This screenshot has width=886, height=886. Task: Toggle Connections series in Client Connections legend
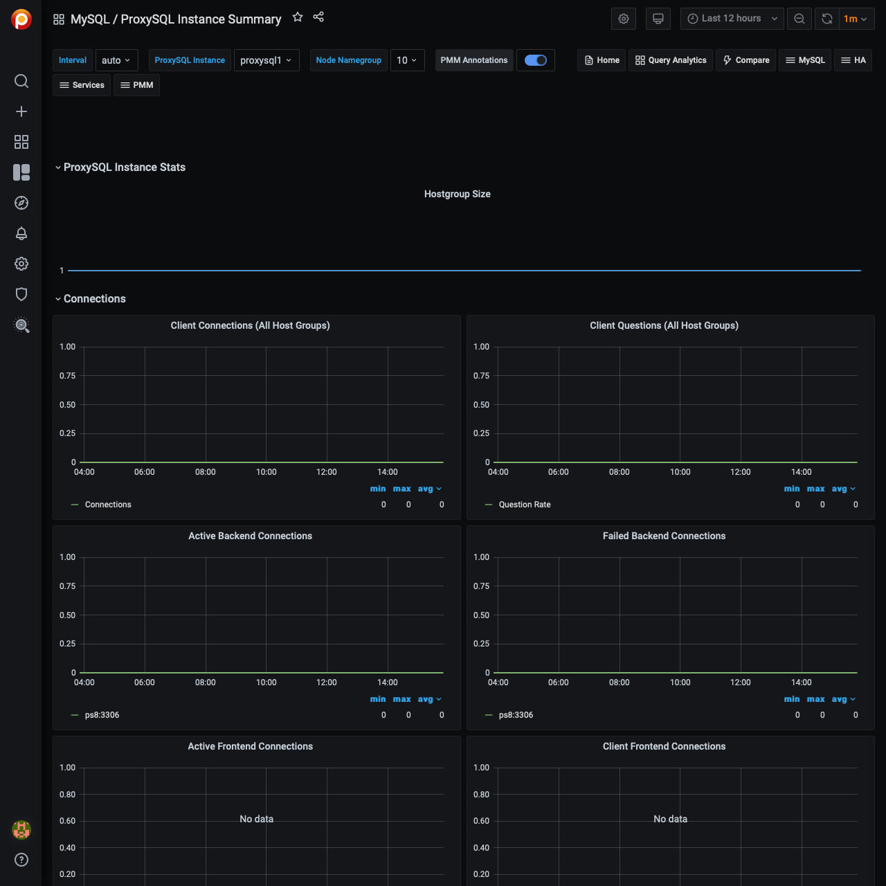(108, 505)
